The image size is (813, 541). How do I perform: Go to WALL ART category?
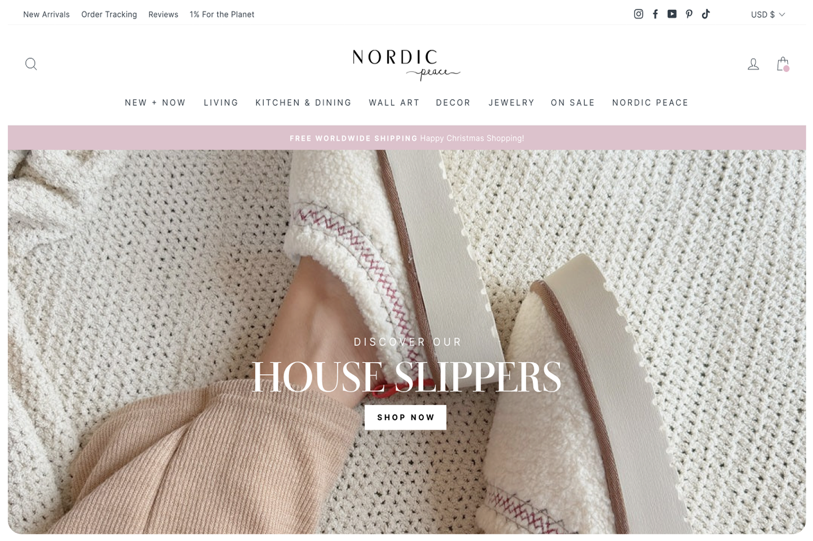pos(394,103)
